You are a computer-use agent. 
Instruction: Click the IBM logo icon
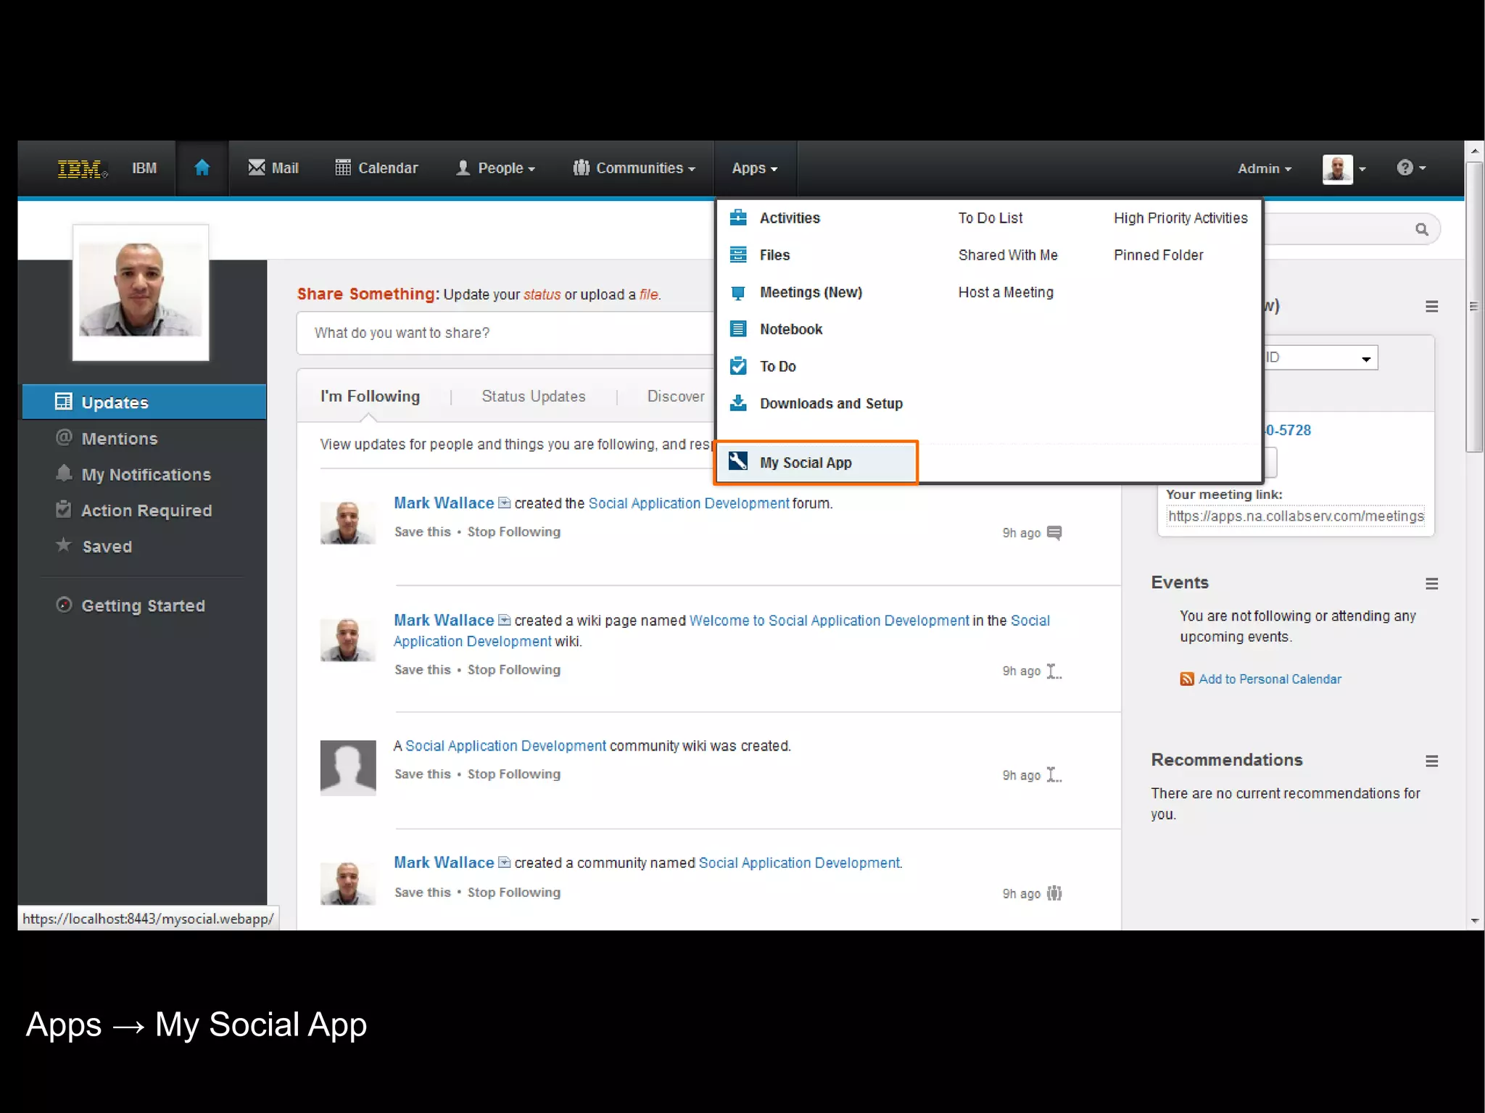(x=82, y=168)
